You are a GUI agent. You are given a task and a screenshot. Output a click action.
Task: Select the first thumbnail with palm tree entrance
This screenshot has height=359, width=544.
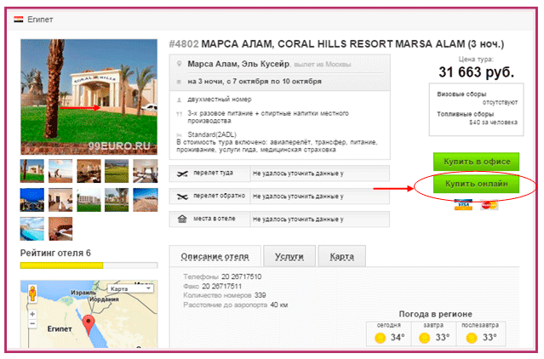[x=32, y=171]
